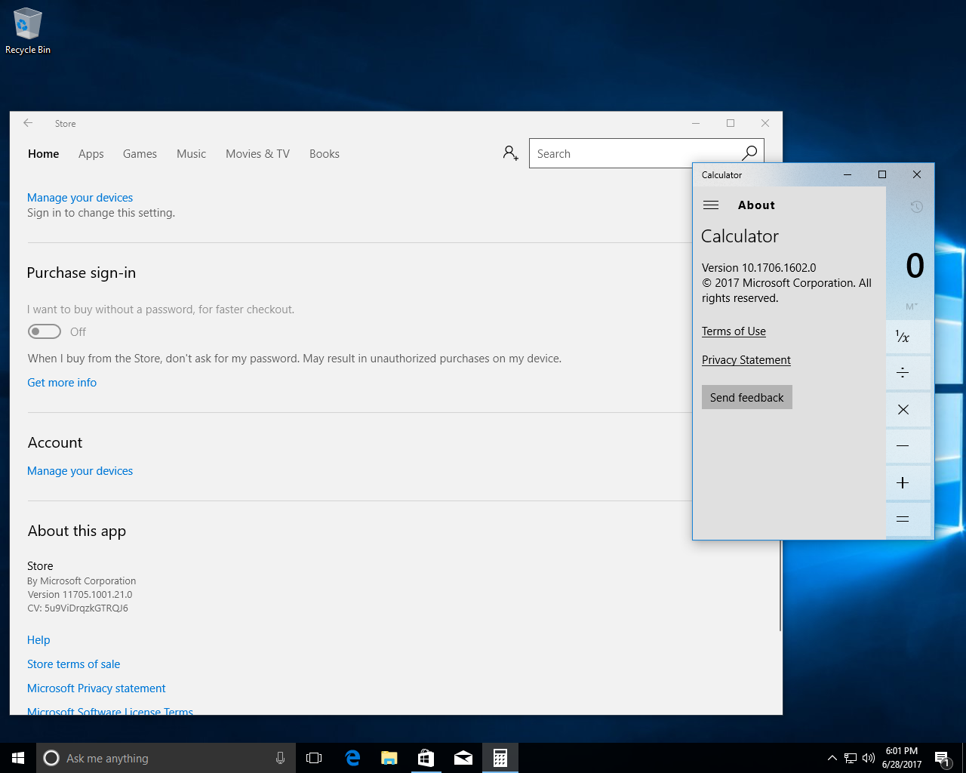966x773 pixels.
Task: Open the Calculator hamburger menu
Action: (711, 205)
